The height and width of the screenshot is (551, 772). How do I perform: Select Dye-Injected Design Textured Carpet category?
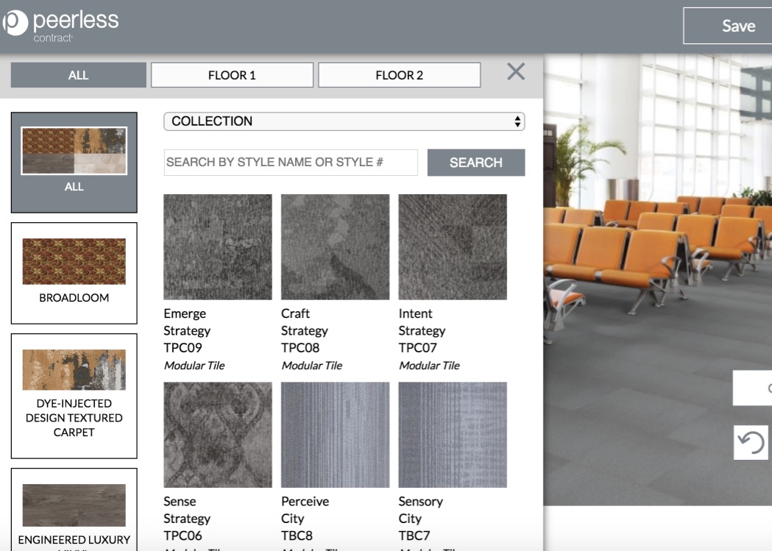tap(74, 395)
